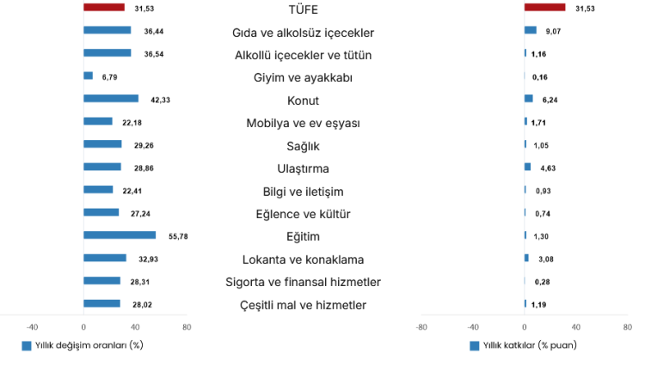645x372 pixels.
Task: Click the blue legend swatch for Yıllık katkılar
Action: coord(474,345)
